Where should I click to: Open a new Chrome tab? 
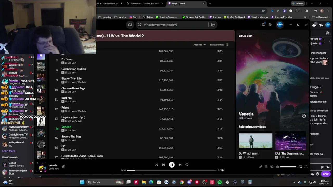coord(210,4)
